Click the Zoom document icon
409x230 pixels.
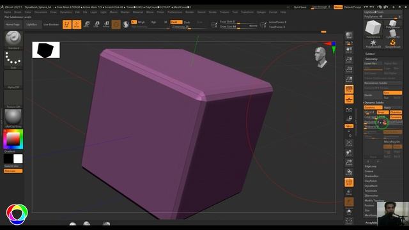(x=349, y=59)
